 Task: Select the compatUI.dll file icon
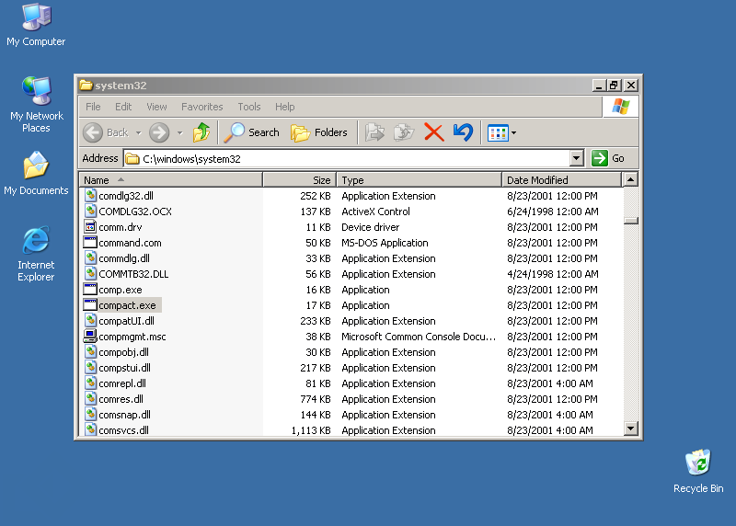90,321
